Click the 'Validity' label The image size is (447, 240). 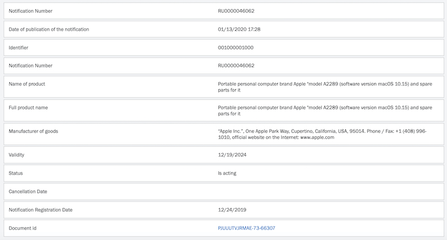(x=16, y=155)
